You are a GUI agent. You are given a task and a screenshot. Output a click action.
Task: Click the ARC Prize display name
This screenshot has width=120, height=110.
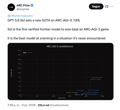click(x=23, y=5)
